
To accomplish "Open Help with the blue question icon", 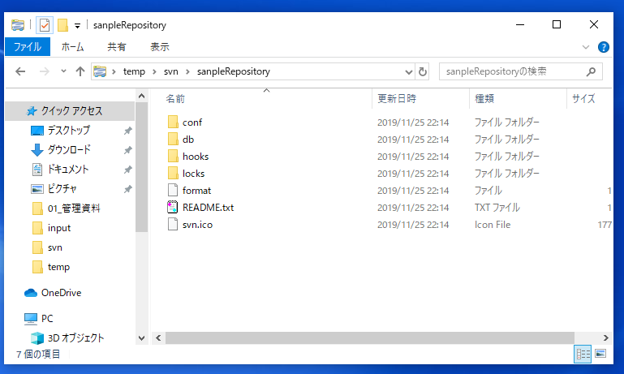I will click(x=603, y=47).
